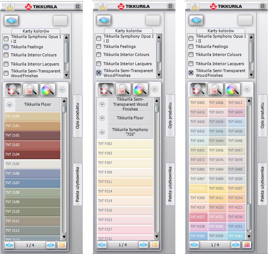
Task: Open Opis produktu side tab in left panel
Action: 78,116
